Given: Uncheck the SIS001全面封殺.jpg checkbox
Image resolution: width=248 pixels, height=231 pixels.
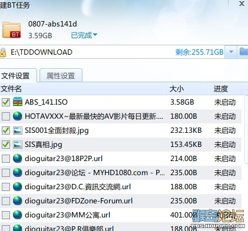Looking at the screenshot, I should 6,130.
